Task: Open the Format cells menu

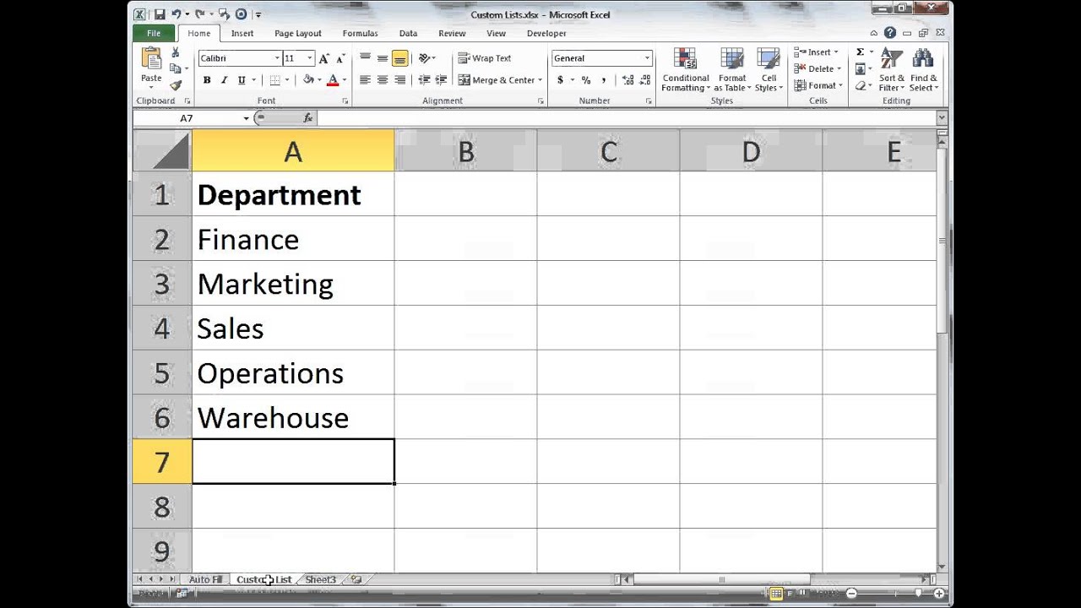Action: 817,85
